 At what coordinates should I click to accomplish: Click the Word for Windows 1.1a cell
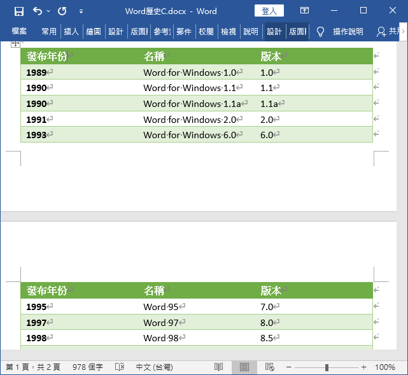click(x=192, y=104)
